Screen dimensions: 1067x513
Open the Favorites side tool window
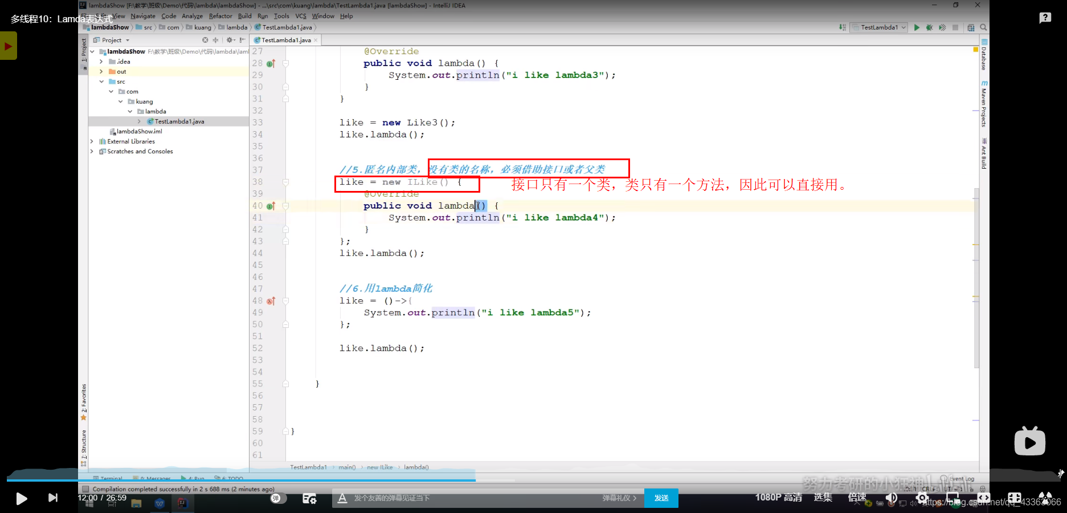pyautogui.click(x=84, y=402)
